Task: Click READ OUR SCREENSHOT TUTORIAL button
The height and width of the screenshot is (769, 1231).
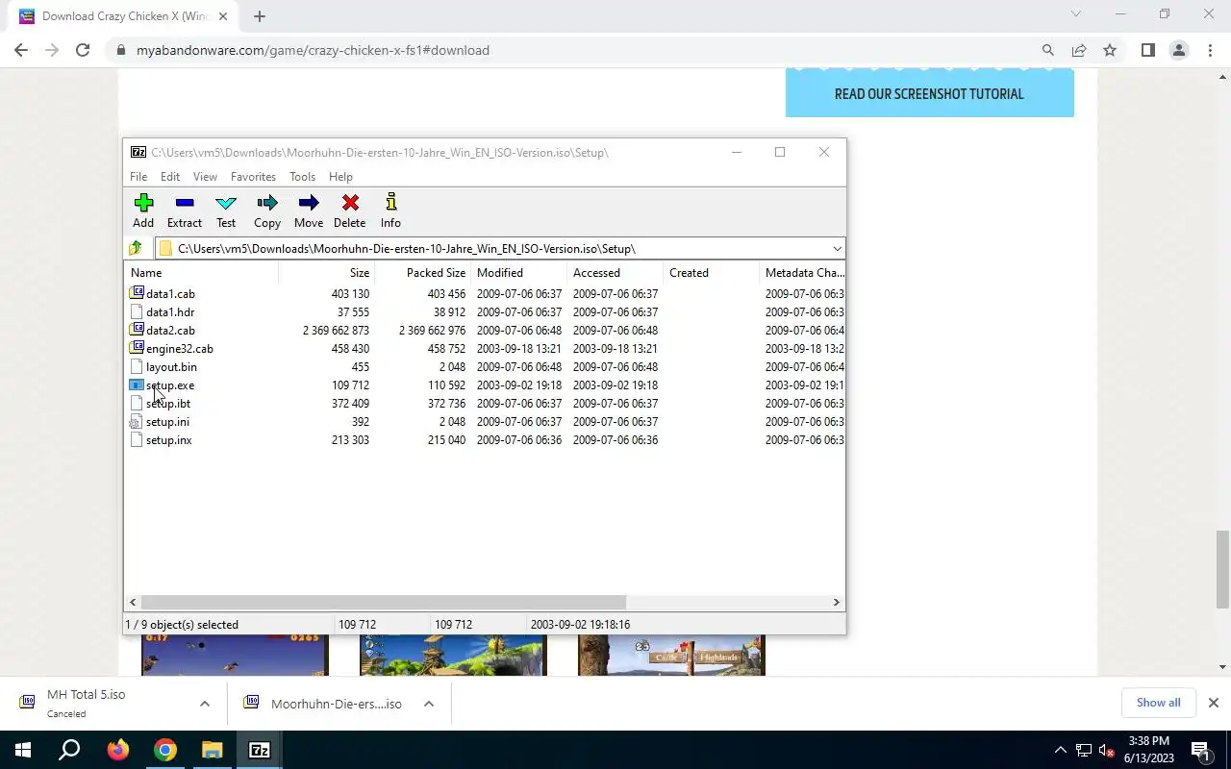Action: (x=929, y=93)
